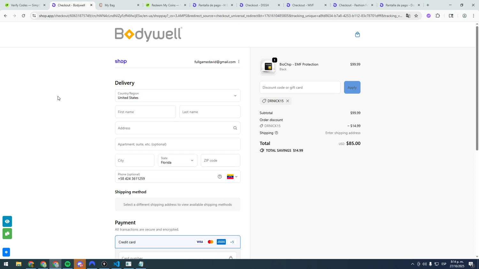Viewport: 479px width, 269px height.
Task: Expand the Country/Region dropdown
Action: 178,96
